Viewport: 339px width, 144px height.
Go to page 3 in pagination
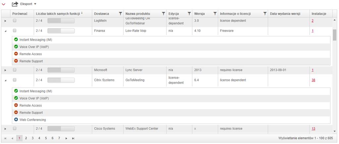coord(32,138)
